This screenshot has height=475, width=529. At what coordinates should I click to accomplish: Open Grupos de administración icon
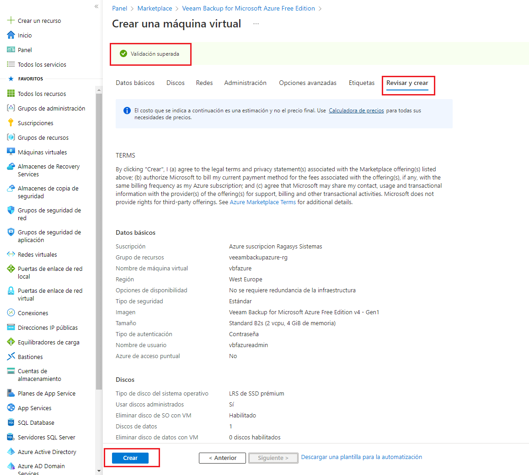[11, 108]
